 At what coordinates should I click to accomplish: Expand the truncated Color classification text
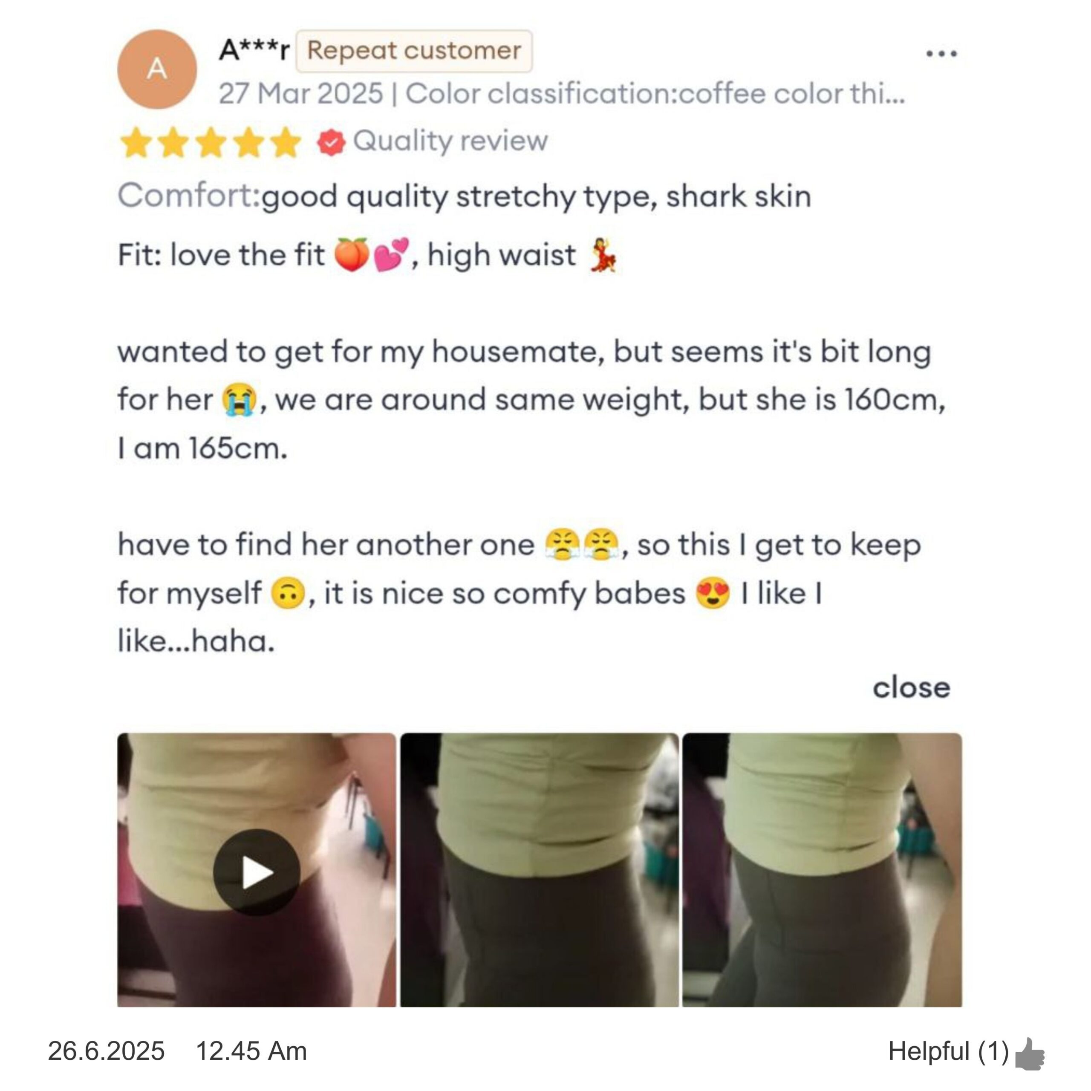655,94
